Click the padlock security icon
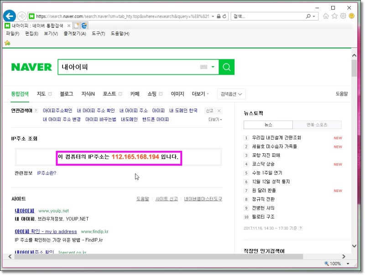This screenshot has height=275, width=365. click(219, 16)
